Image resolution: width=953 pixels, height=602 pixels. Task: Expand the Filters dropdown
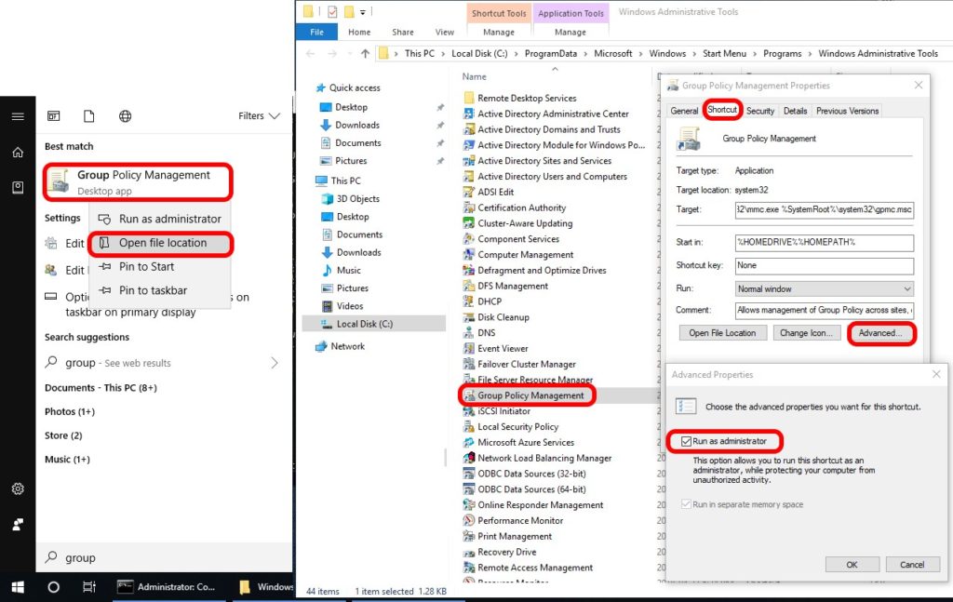(x=259, y=116)
